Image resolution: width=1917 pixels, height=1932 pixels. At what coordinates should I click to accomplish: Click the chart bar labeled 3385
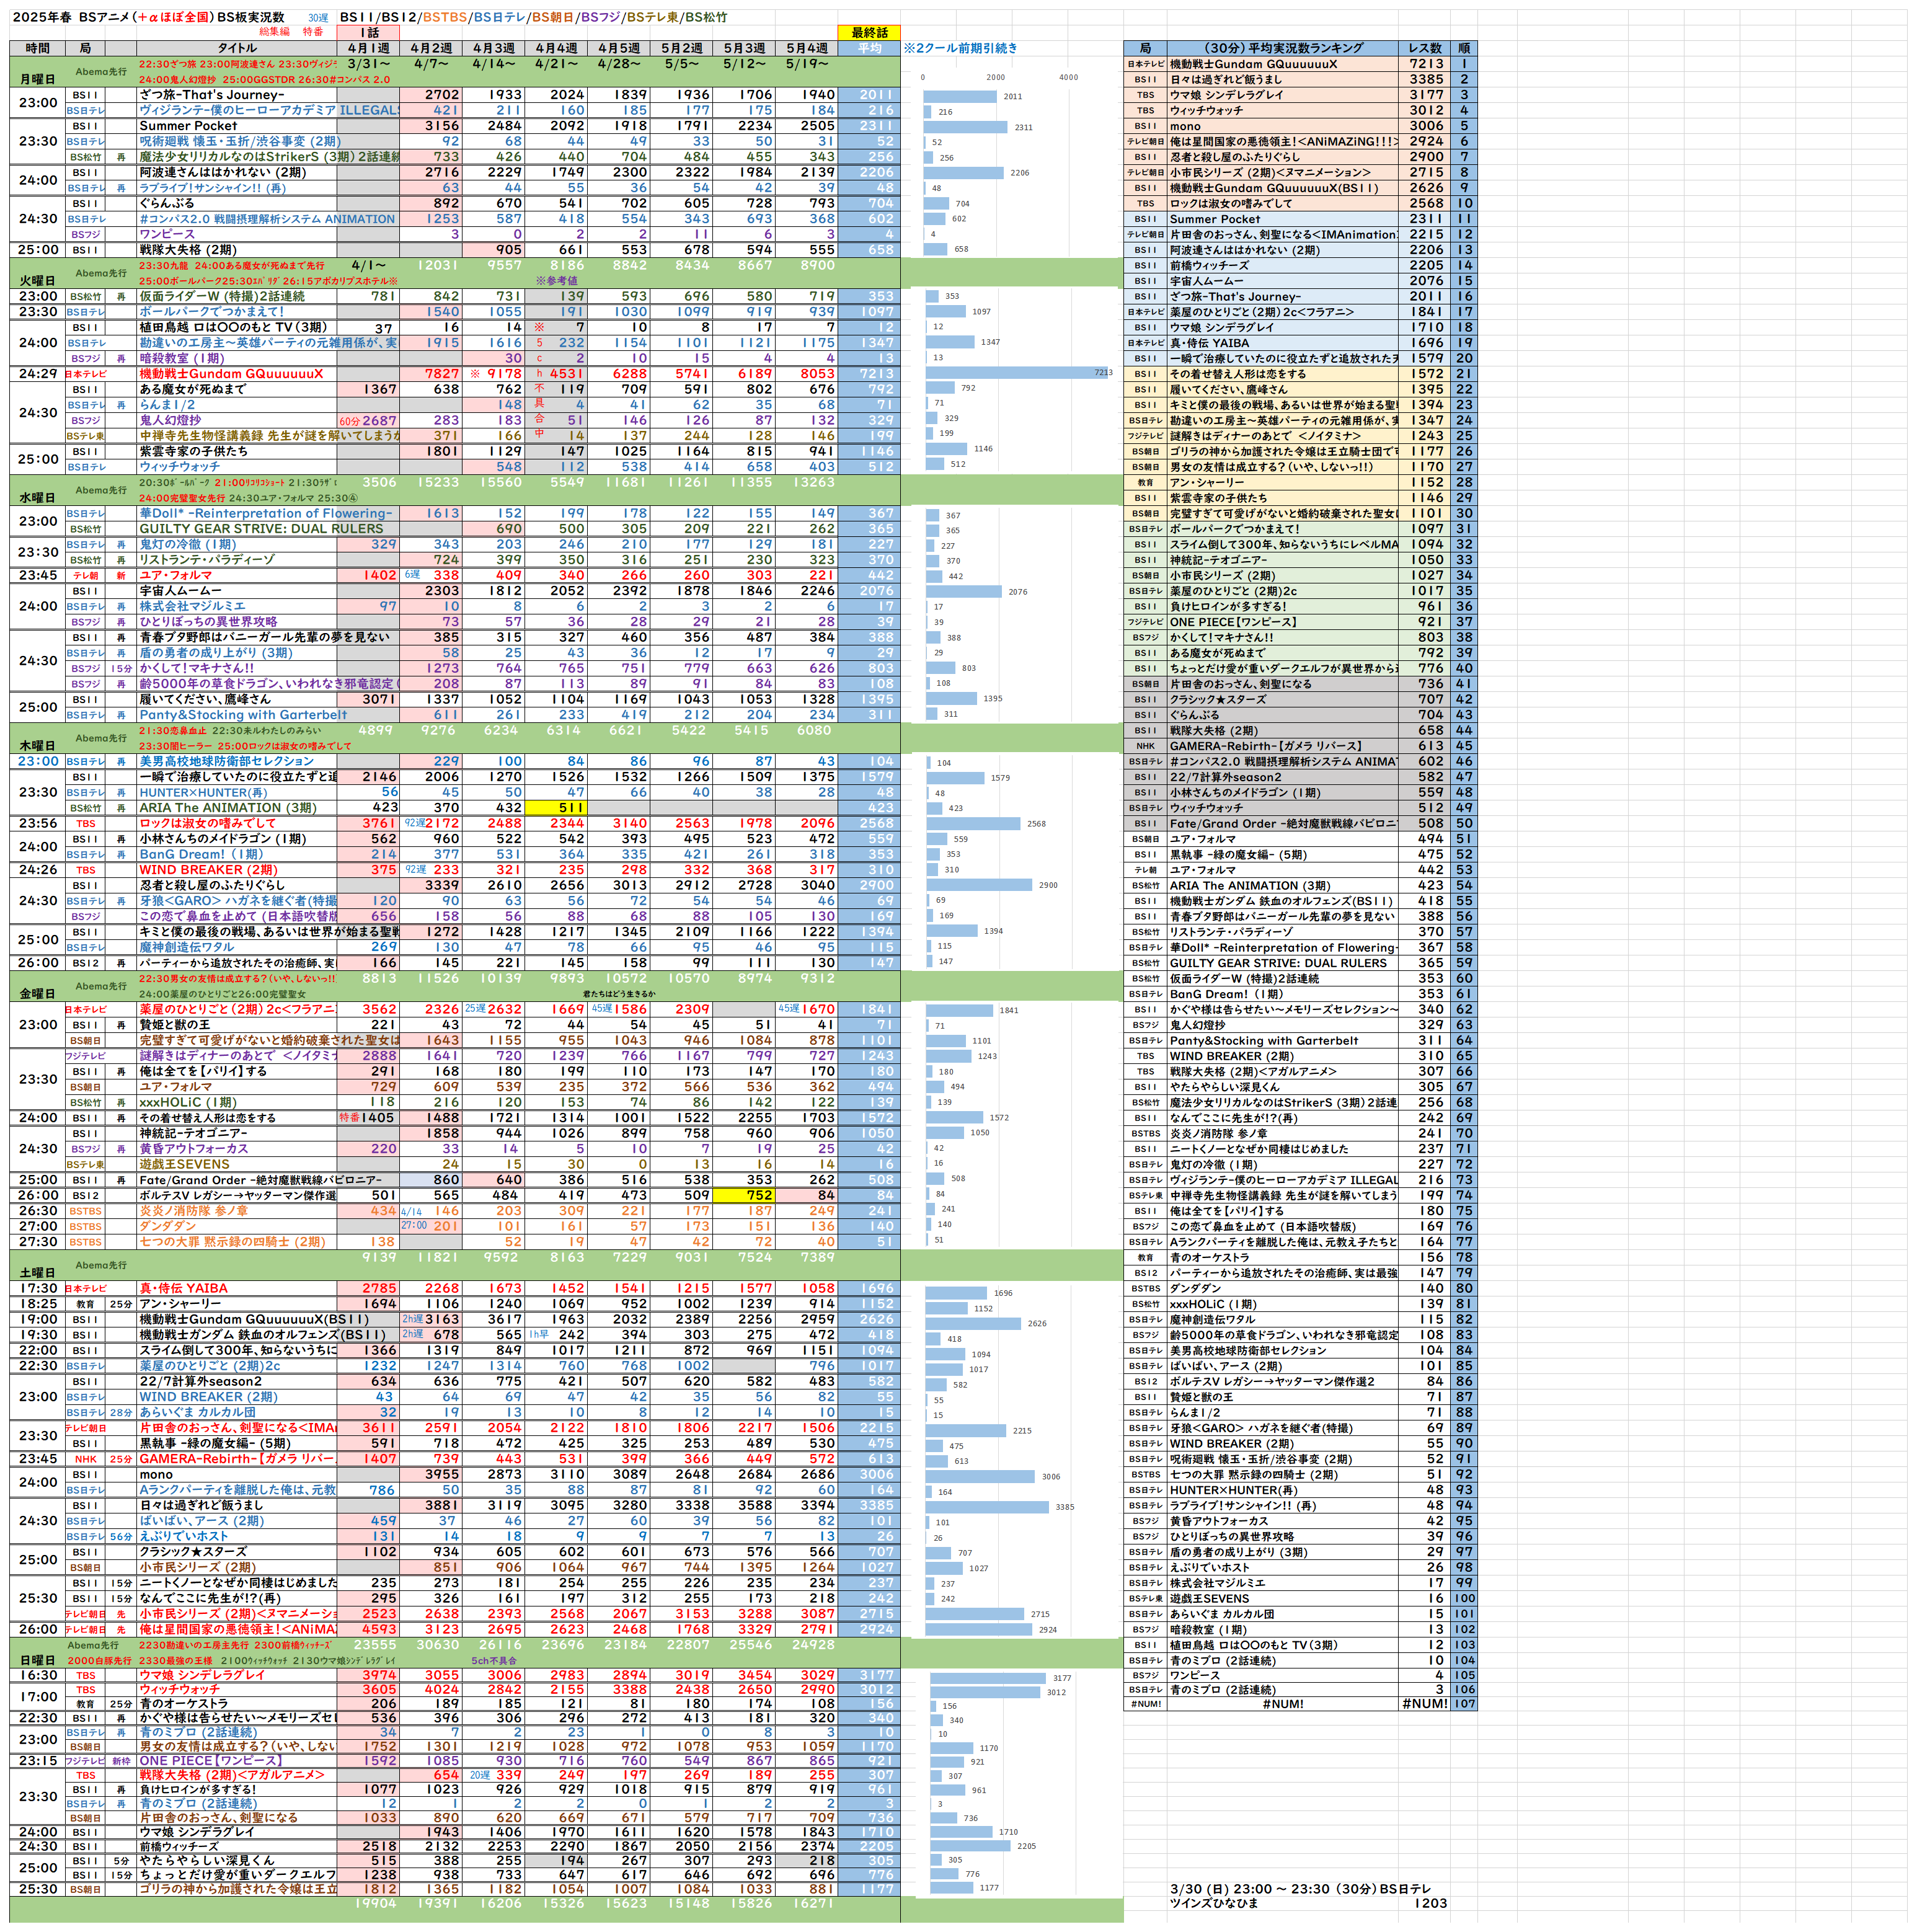988,1507
